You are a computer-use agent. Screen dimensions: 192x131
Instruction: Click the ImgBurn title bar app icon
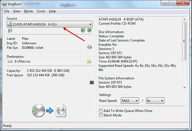(x=5, y=4)
